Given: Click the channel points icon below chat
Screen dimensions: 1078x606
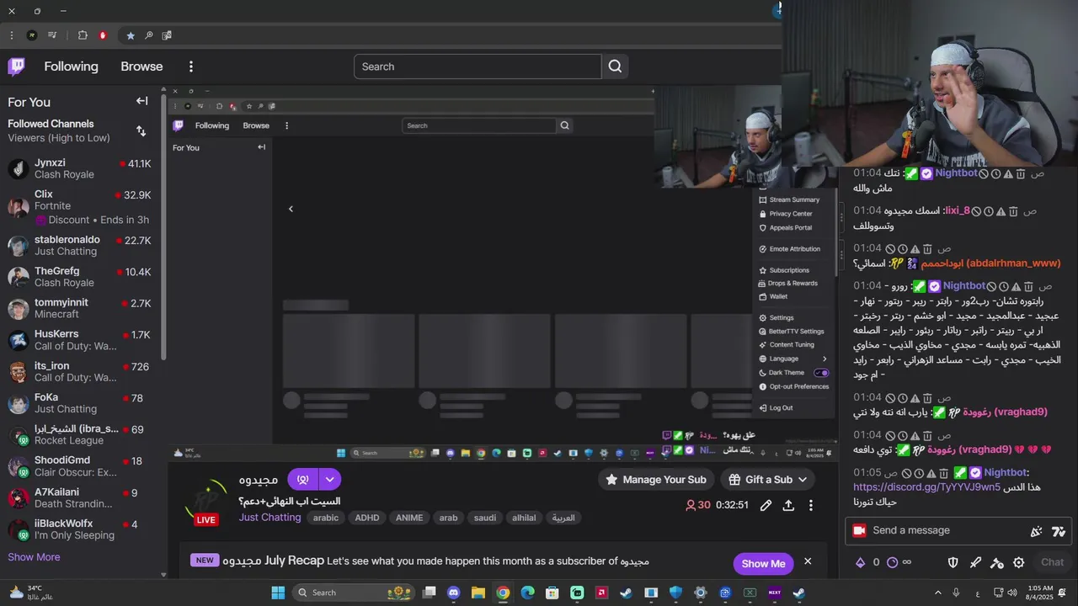Looking at the screenshot, I should pos(892,562).
